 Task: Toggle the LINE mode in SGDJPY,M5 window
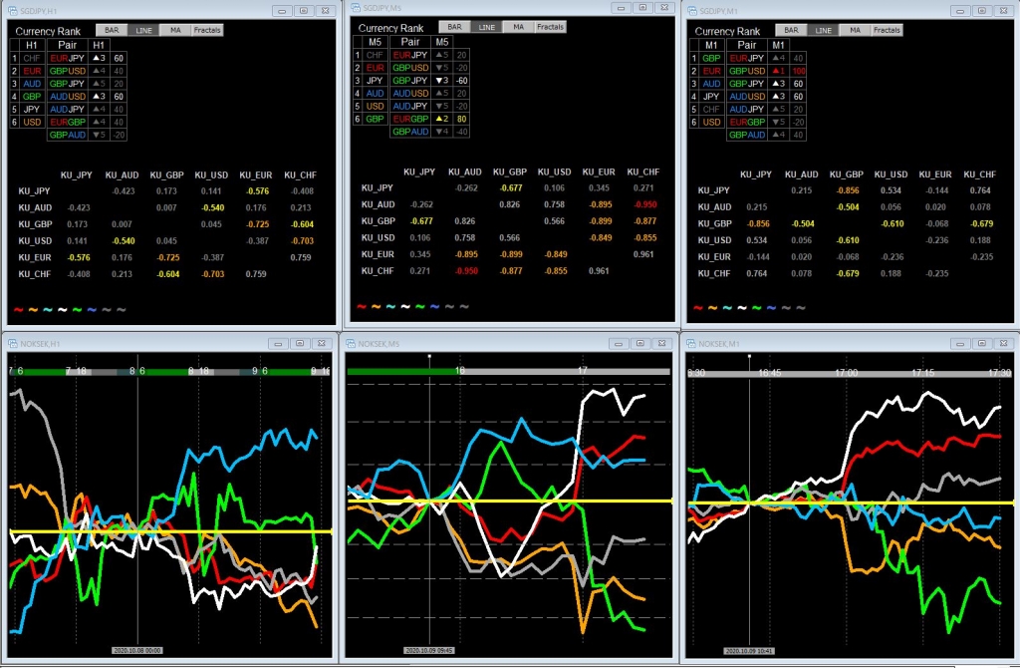coord(486,27)
